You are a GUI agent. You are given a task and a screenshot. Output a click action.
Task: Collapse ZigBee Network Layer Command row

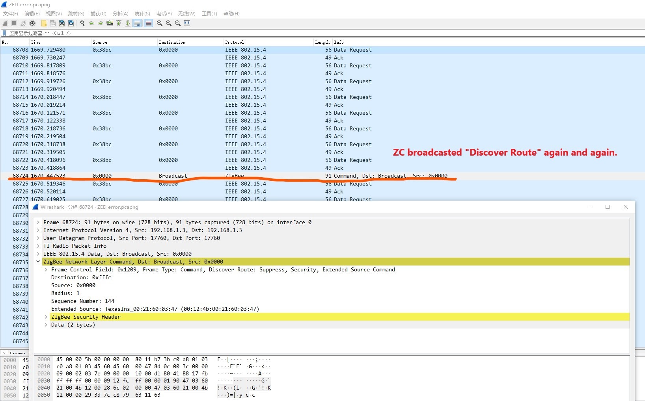(x=38, y=262)
